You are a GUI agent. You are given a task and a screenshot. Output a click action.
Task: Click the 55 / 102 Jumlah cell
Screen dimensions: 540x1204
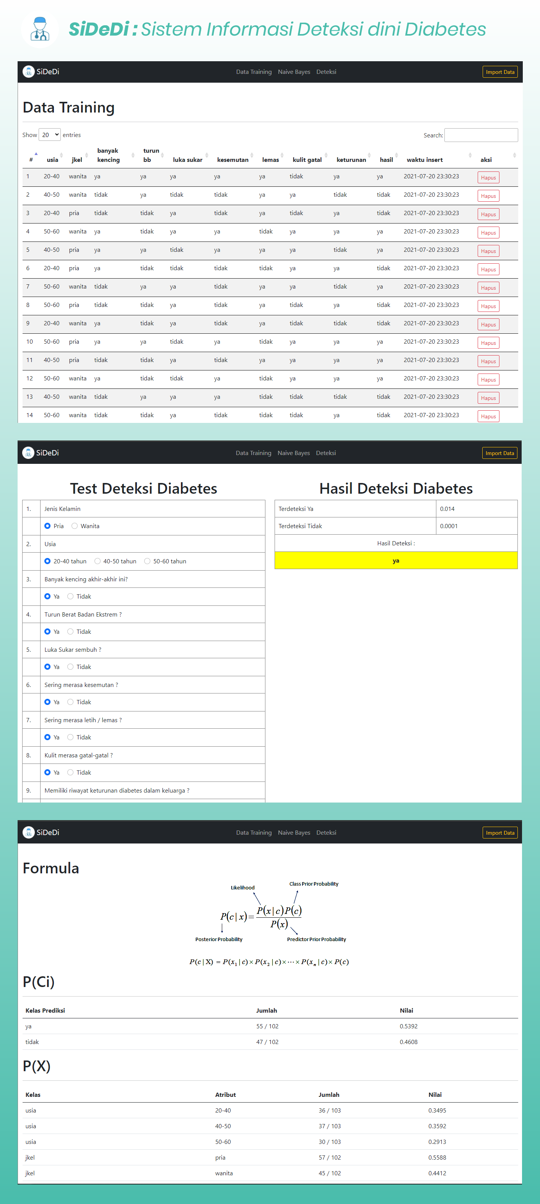pos(267,1026)
